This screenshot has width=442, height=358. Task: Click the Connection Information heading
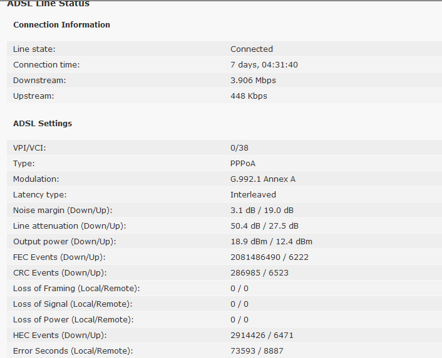(x=61, y=25)
